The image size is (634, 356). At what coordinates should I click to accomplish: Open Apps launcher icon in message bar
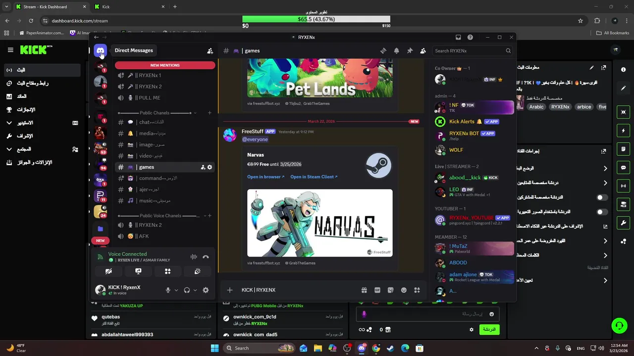[x=417, y=290]
